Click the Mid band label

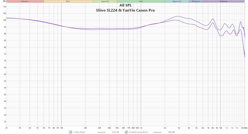pos(141,1)
